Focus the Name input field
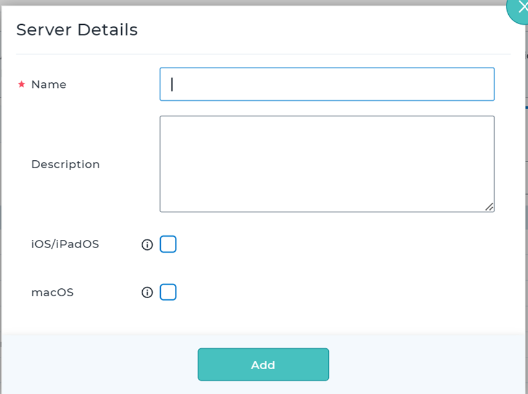Screen dimensions: 528x394 click(x=326, y=84)
